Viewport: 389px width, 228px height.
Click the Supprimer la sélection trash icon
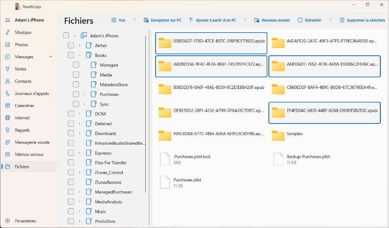342,20
